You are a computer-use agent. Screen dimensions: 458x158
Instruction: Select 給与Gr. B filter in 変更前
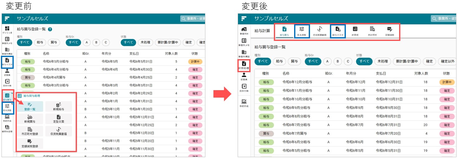96,42
